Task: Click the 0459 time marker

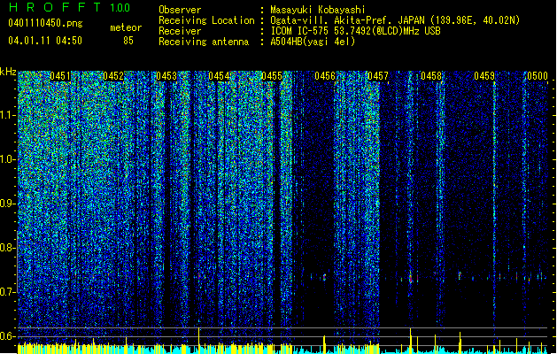Action: [484, 76]
